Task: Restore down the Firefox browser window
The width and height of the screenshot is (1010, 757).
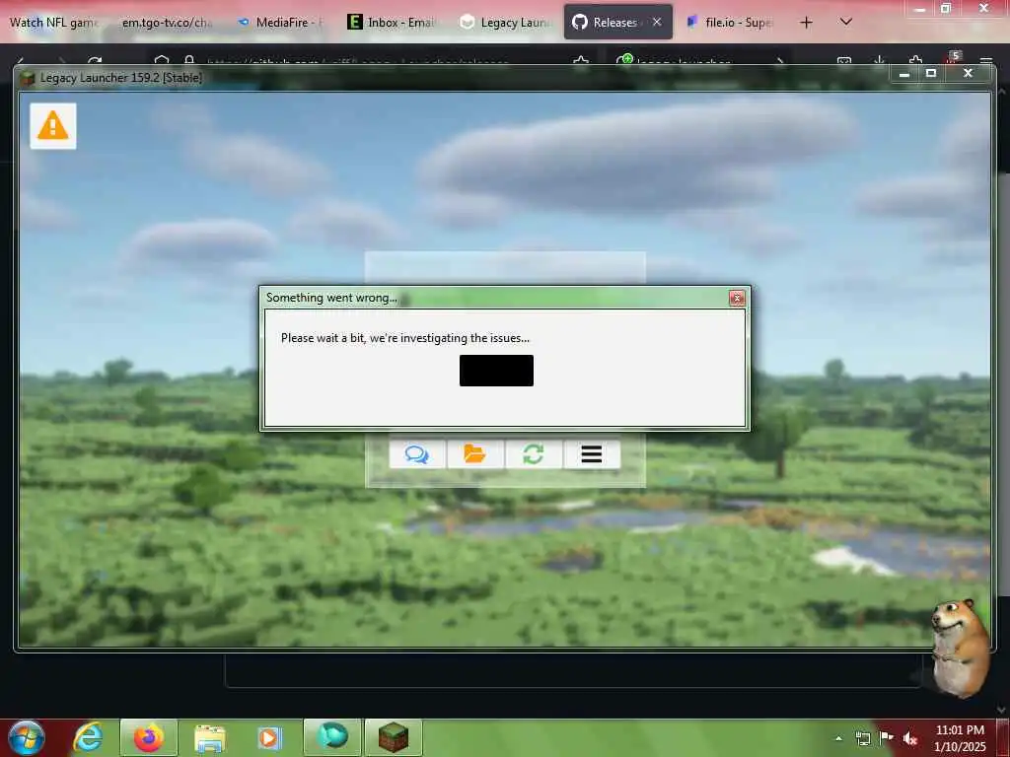Action: click(946, 8)
